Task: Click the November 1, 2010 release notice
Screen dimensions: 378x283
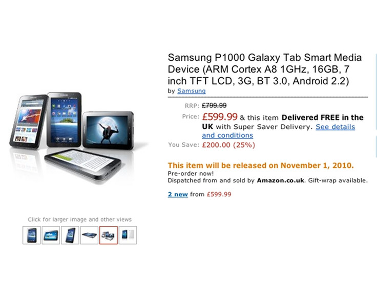Action: pos(261,166)
